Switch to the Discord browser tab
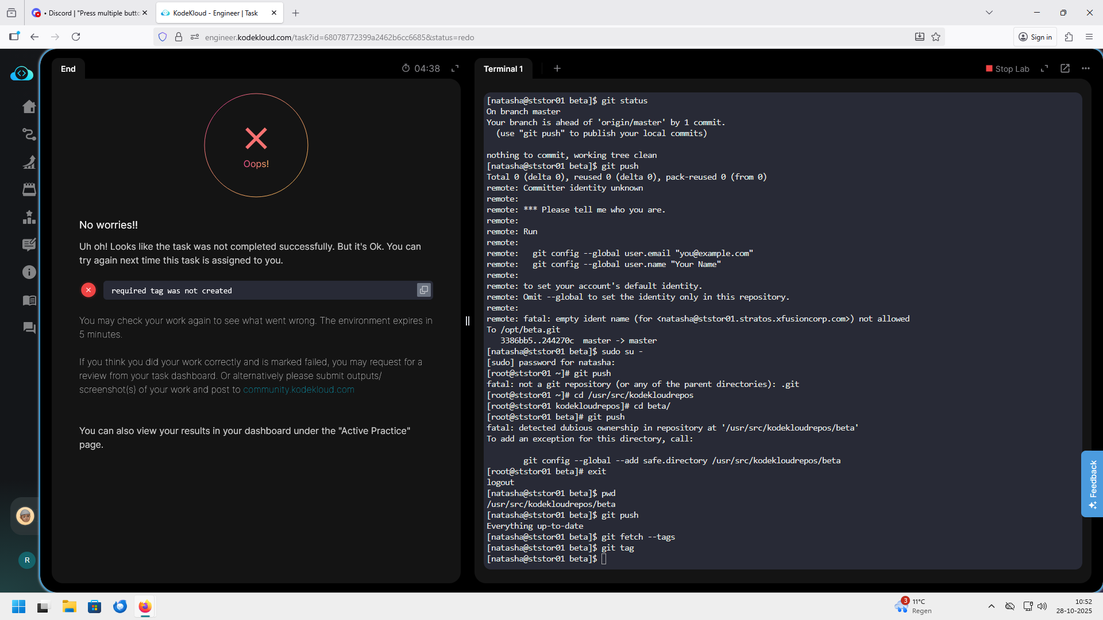Viewport: 1103px width, 620px height. point(89,13)
